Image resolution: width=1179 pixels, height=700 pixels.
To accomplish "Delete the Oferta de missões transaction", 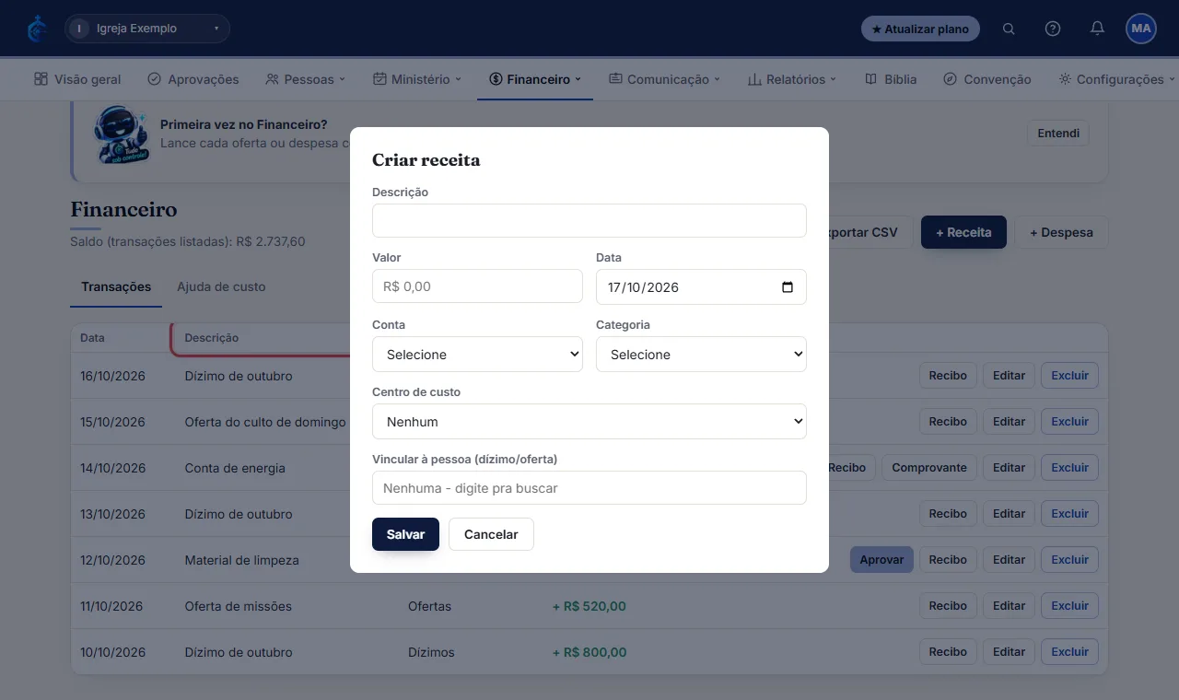I will (1069, 606).
